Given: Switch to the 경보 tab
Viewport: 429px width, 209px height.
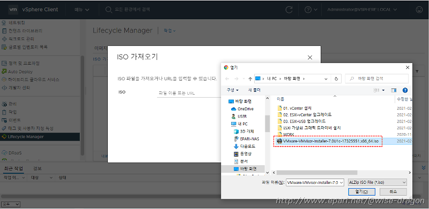Looking at the screenshot, I should click(x=37, y=168).
